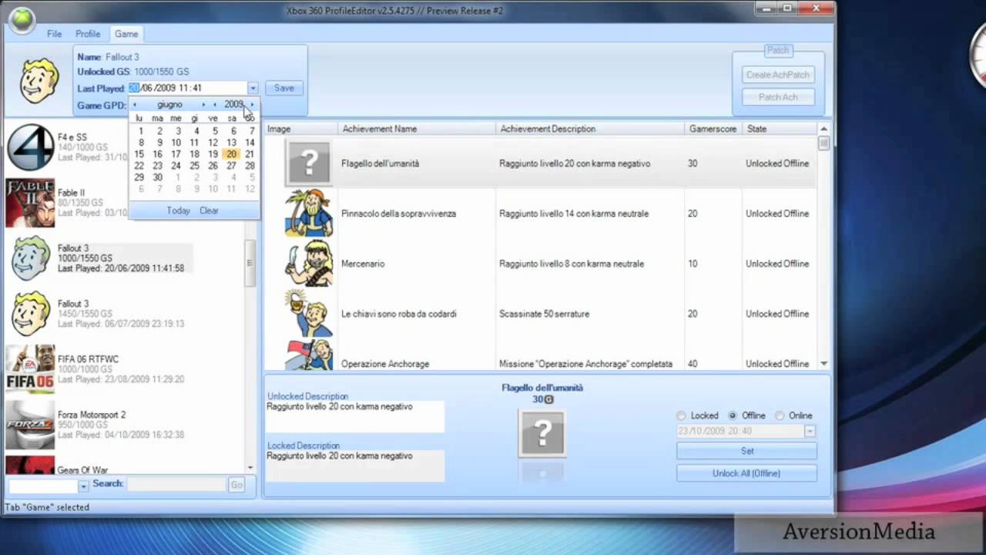Select the Locked radio button
986x555 pixels.
pos(681,415)
